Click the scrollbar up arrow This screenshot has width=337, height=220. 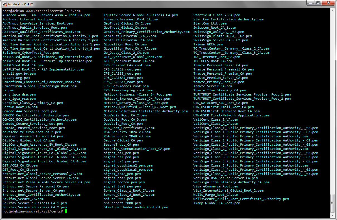[x=332, y=11]
